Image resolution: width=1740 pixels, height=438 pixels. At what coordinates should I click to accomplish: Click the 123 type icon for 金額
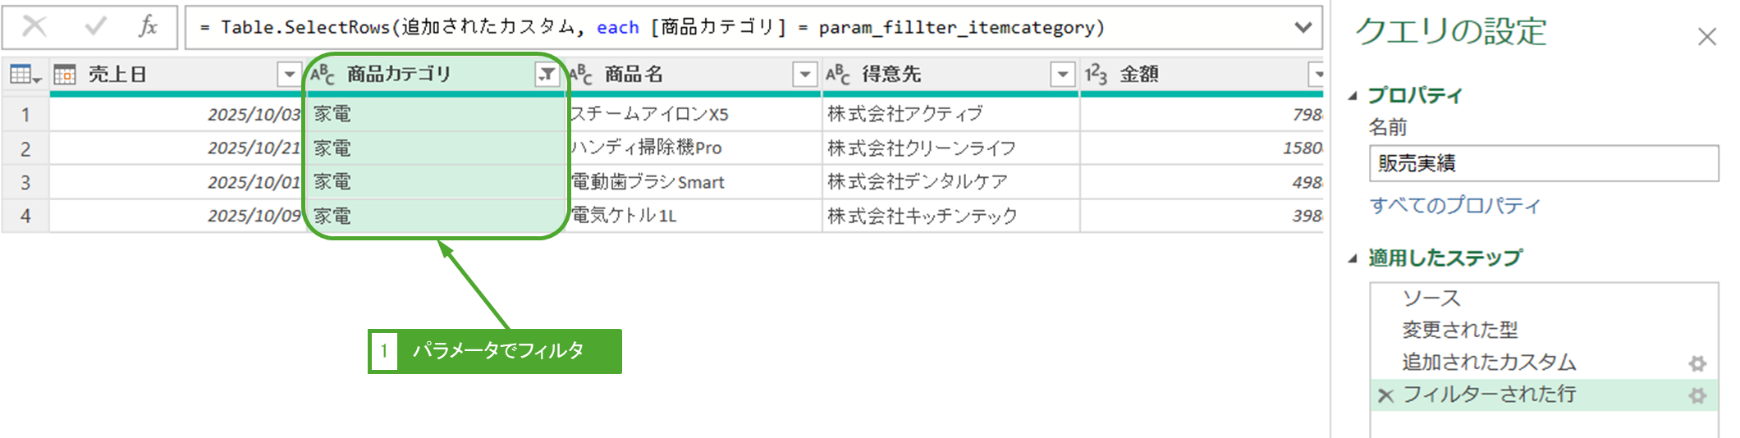[1096, 75]
